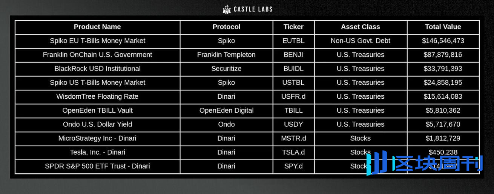Click the $87,879,816 total value cell
Viewport: 494px width, 194px height.
pyautogui.click(x=443, y=55)
